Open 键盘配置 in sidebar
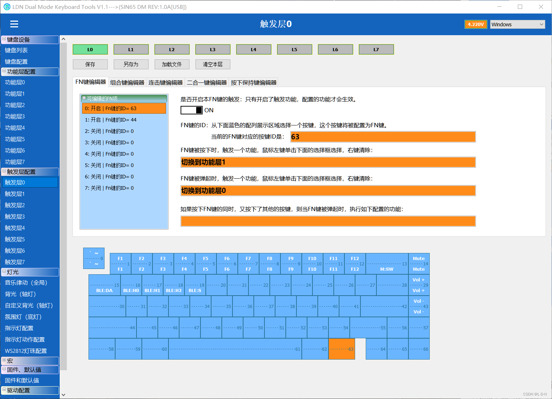This screenshot has height=399, width=552. pos(30,62)
